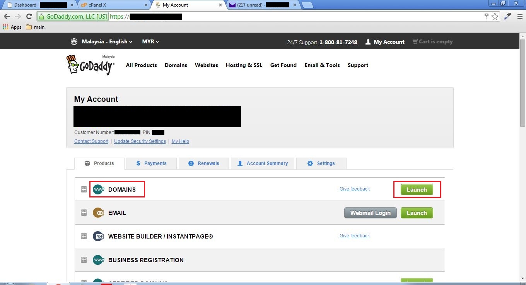Launch the Email product
Viewport: 526px width, 285px height.
[417, 213]
